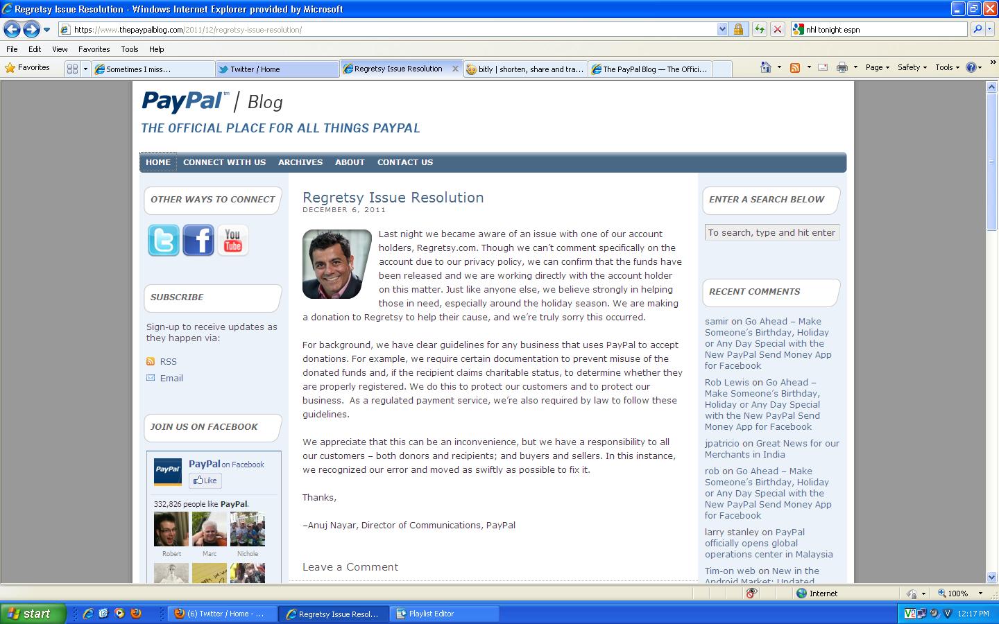The image size is (999, 624).
Task: Click the PayPal Facebook widget logo thumbnail
Action: (167, 471)
